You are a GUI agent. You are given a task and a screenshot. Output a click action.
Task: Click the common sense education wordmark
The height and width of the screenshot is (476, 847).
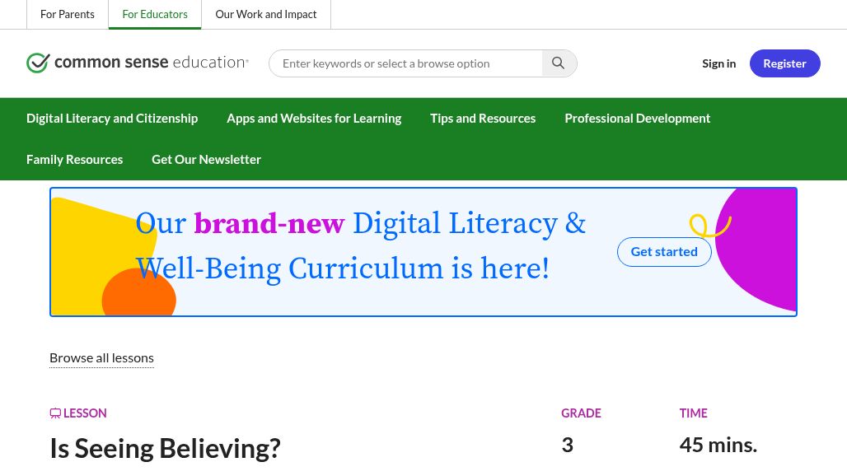point(151,63)
